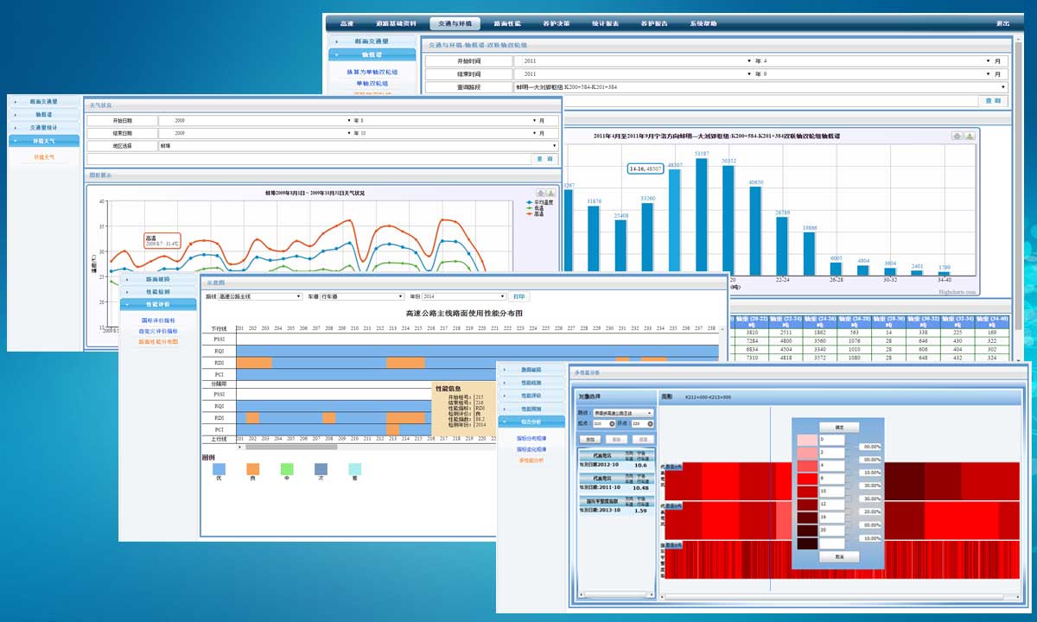Expand 性能预测 in multi-performance sidebar
Screen dimensions: 1037x622
532,408
